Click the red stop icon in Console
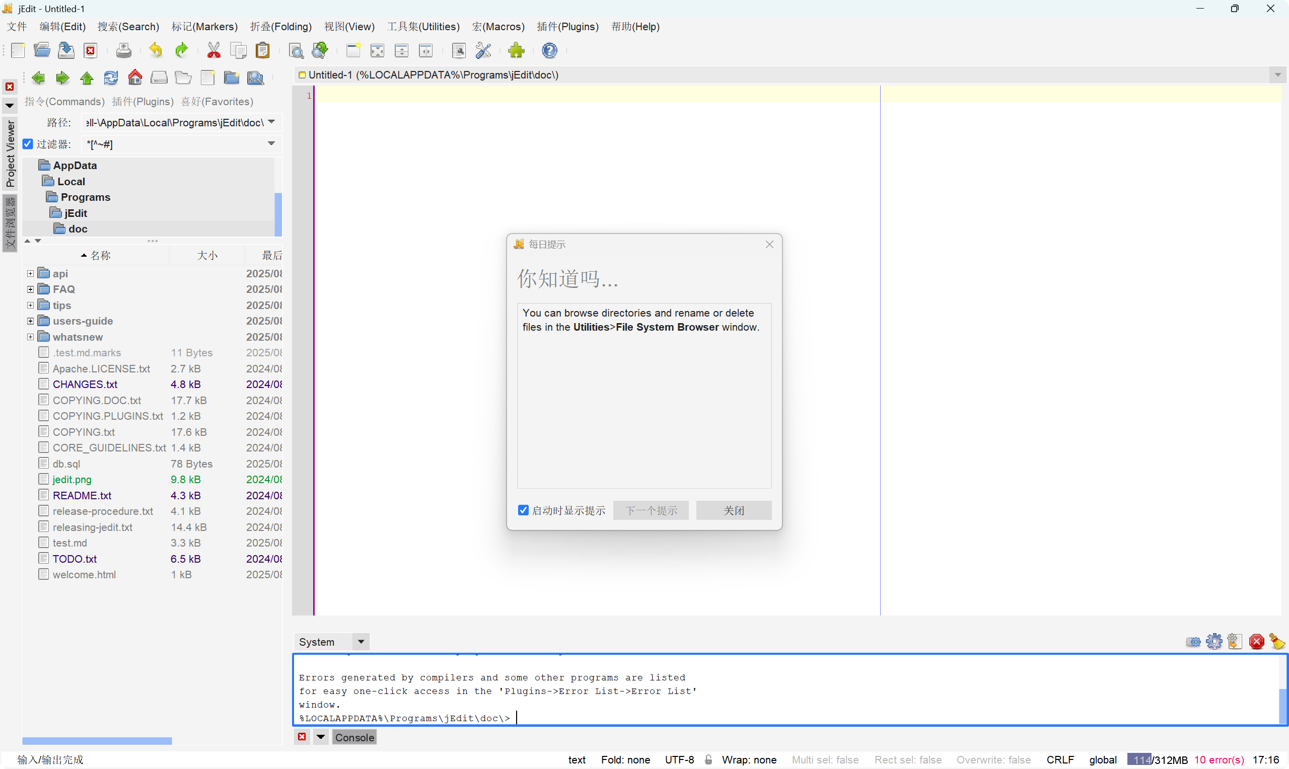1289x769 pixels. coord(1256,642)
